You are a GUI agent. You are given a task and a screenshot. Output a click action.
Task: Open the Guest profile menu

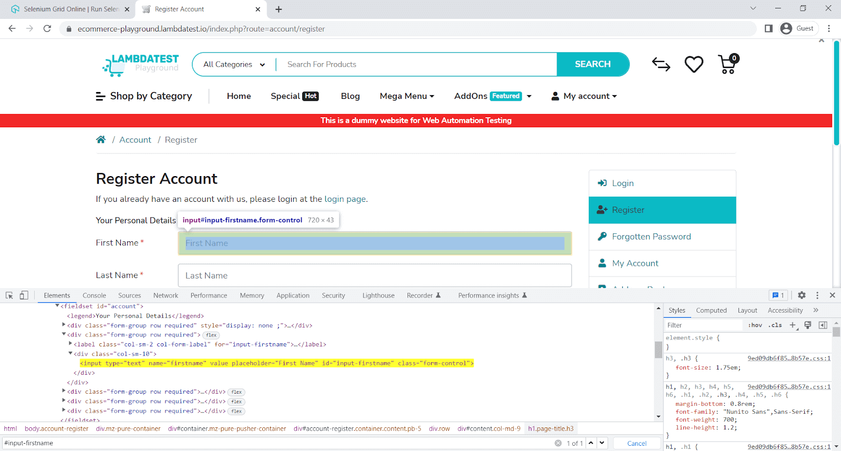pyautogui.click(x=798, y=28)
